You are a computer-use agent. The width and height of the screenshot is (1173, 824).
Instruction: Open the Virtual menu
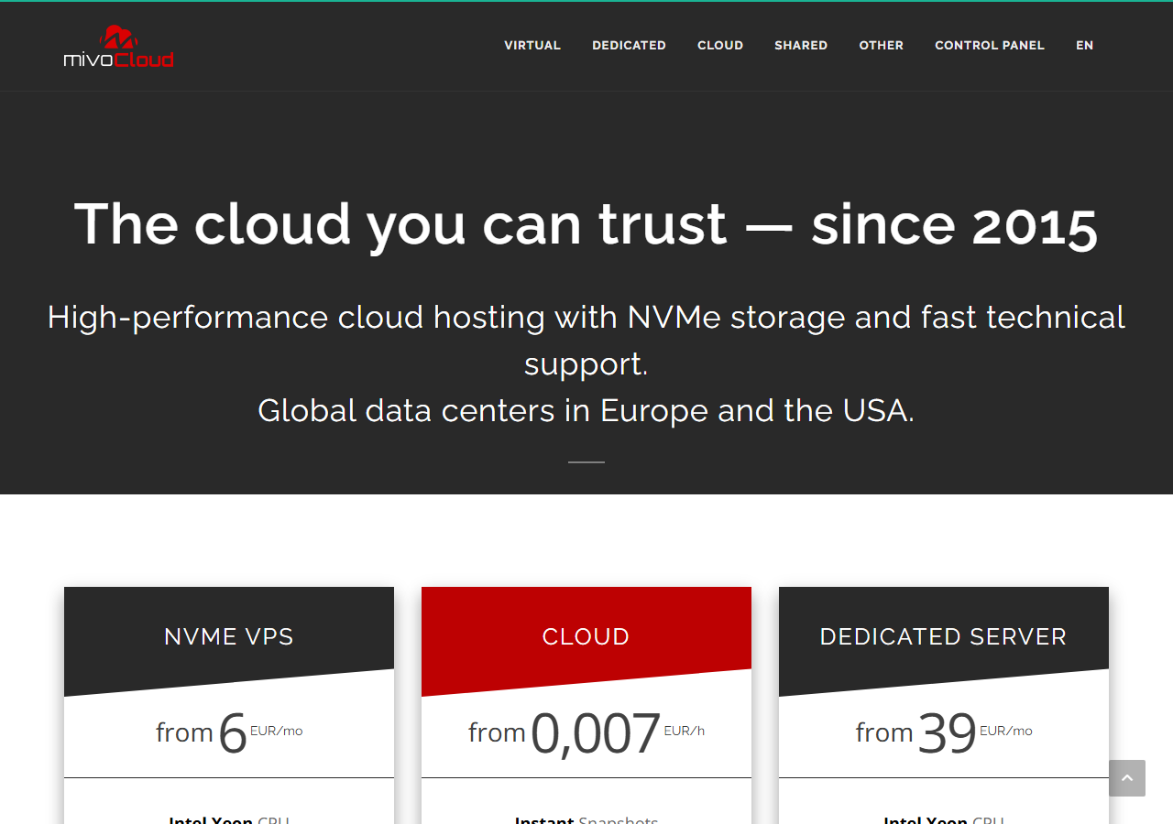(532, 45)
